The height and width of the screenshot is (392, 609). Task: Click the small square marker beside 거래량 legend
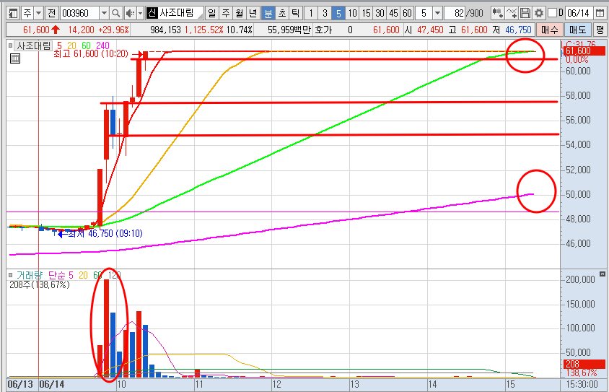pos(11,275)
